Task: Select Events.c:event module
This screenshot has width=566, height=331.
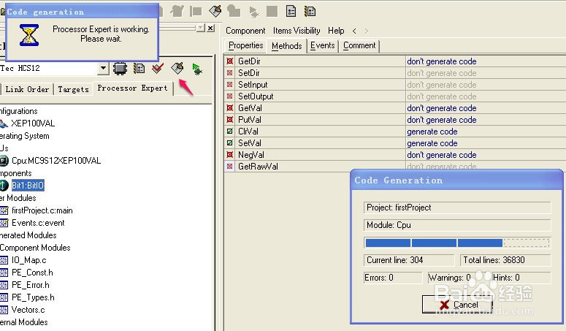Action: (x=38, y=223)
